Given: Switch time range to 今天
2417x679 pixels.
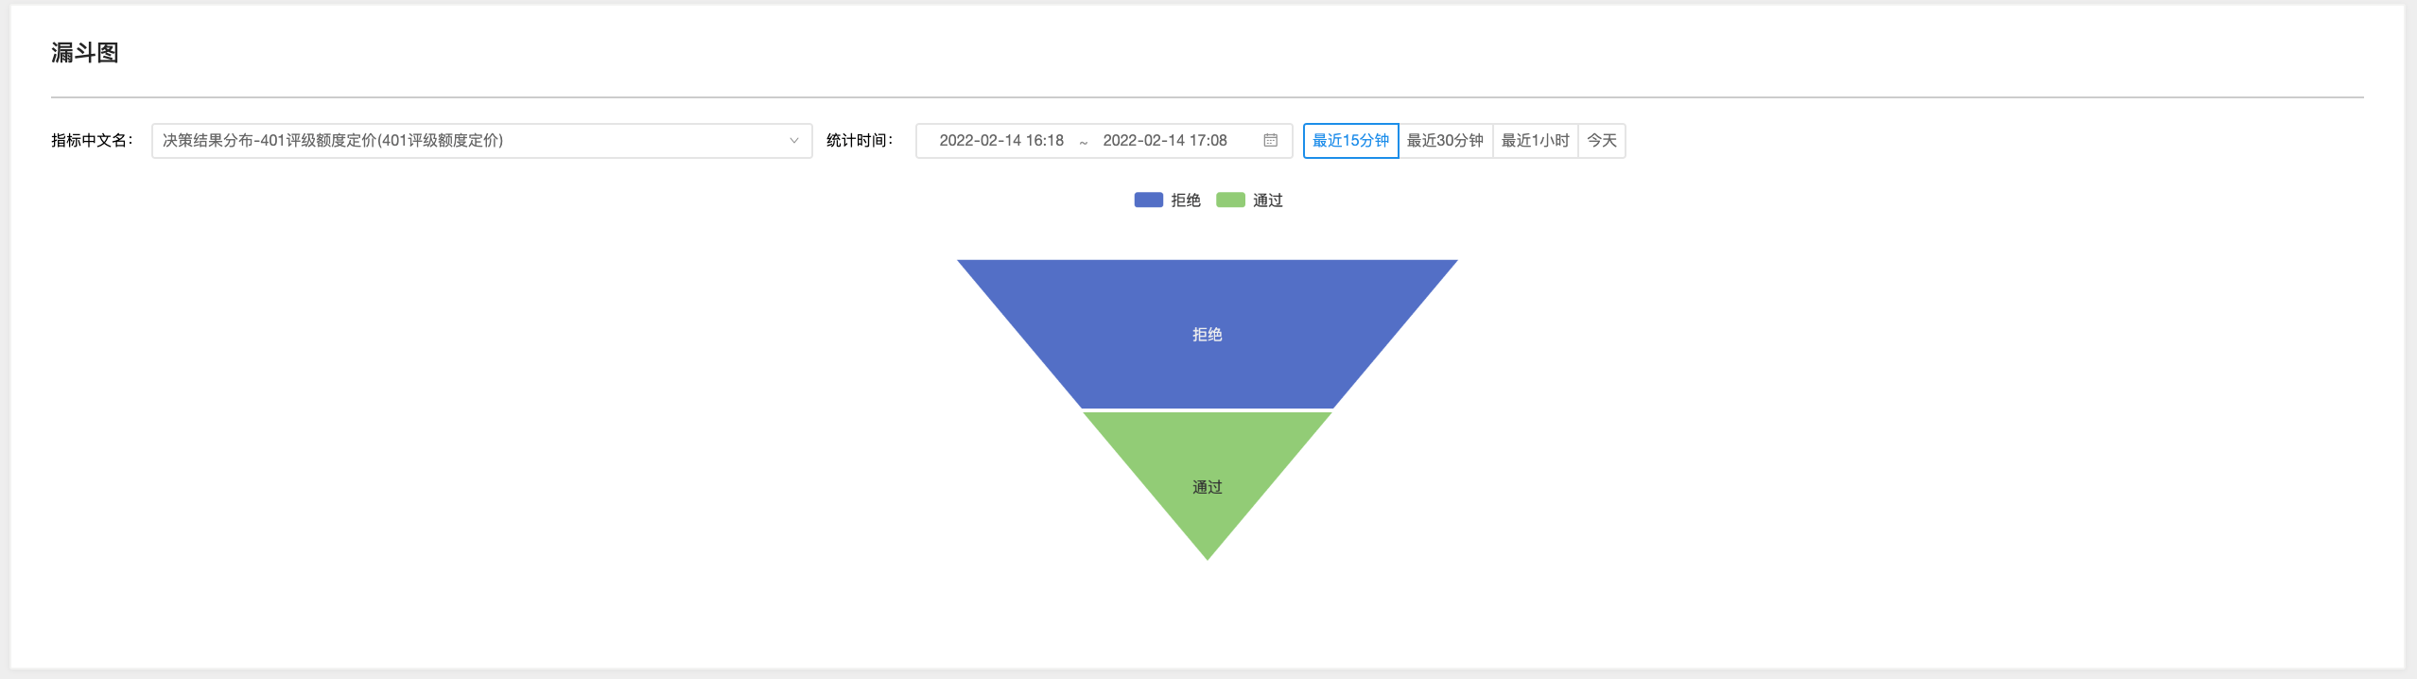Looking at the screenshot, I should (x=1601, y=140).
